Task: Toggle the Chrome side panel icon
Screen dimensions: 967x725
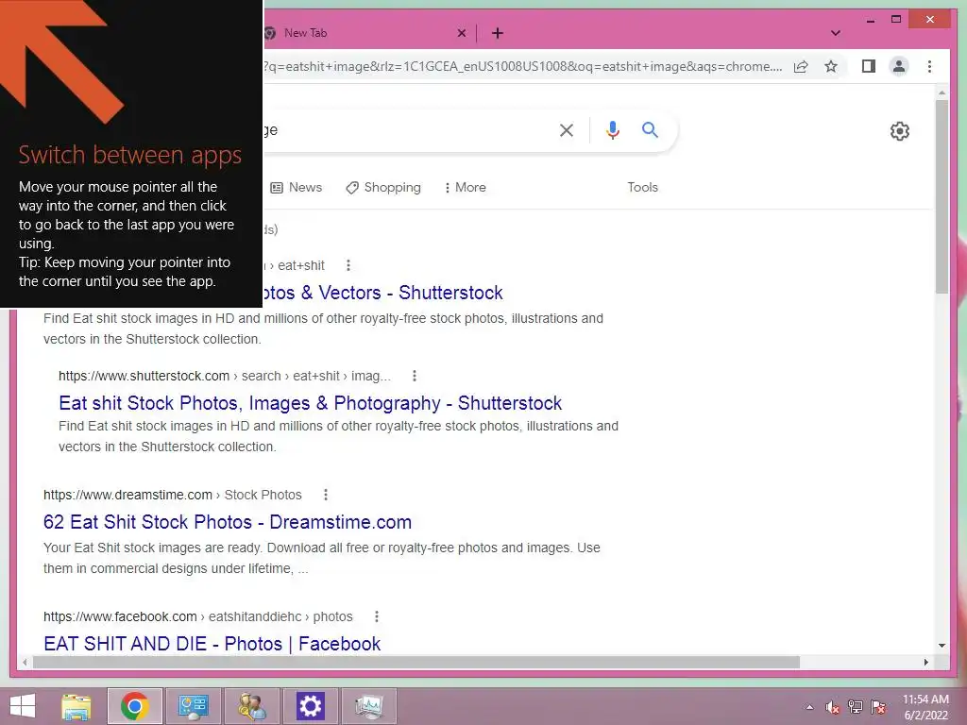Action: [869, 66]
